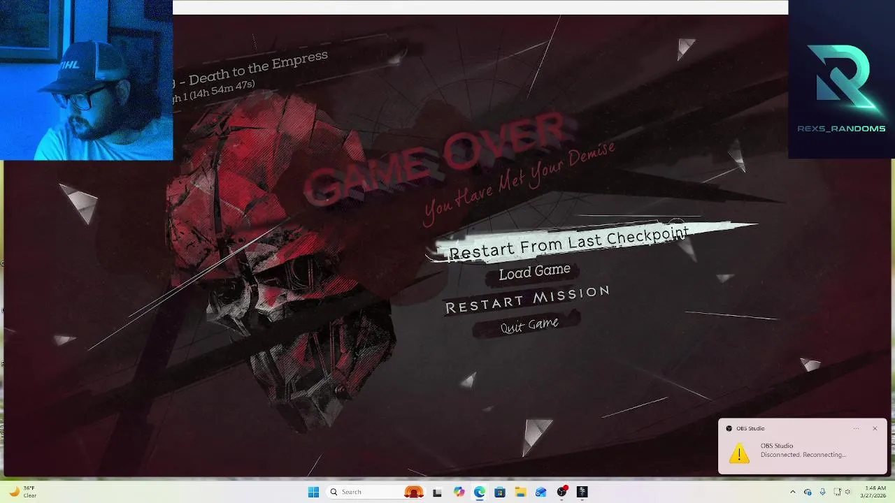
Task: Open the Windows Start menu
Action: point(313,492)
